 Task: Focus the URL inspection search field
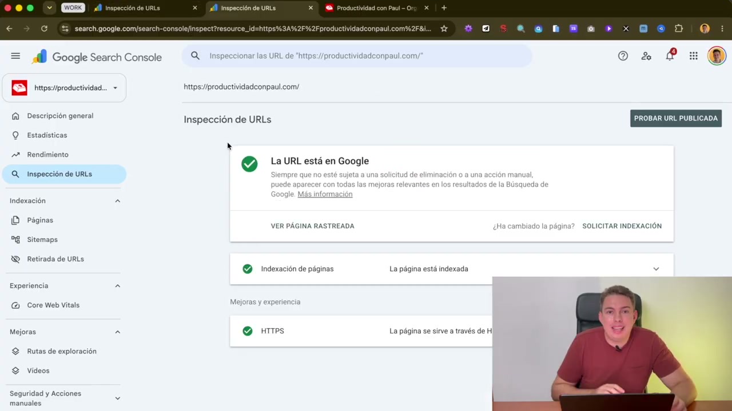pos(357,56)
